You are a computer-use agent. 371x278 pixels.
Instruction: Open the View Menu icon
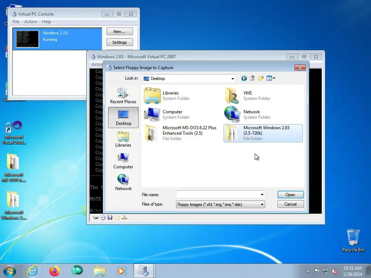(x=269, y=78)
